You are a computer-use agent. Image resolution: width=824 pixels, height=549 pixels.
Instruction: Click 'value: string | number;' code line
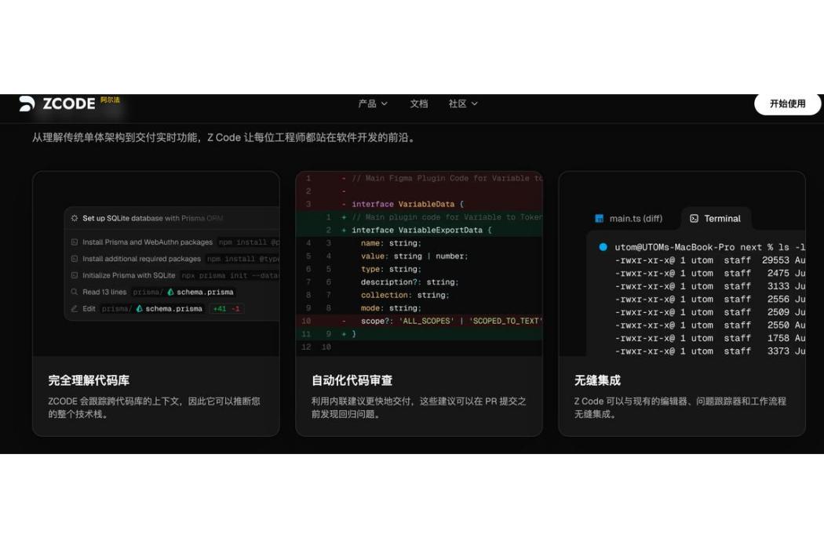pyautogui.click(x=414, y=256)
